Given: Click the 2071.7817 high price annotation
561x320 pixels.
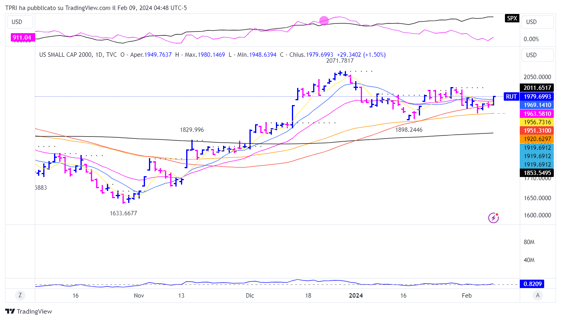Looking at the screenshot, I should 340,61.
